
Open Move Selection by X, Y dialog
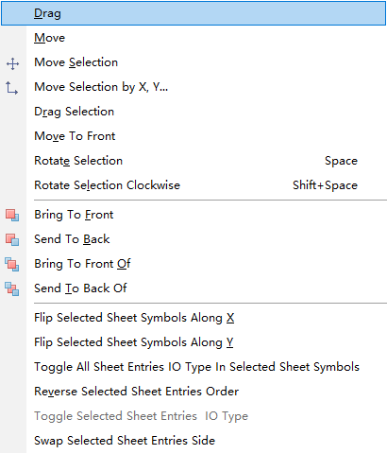point(193,87)
